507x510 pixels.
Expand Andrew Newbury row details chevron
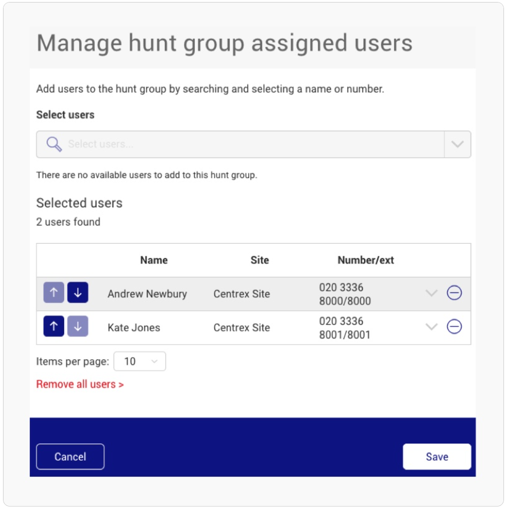[x=431, y=293]
